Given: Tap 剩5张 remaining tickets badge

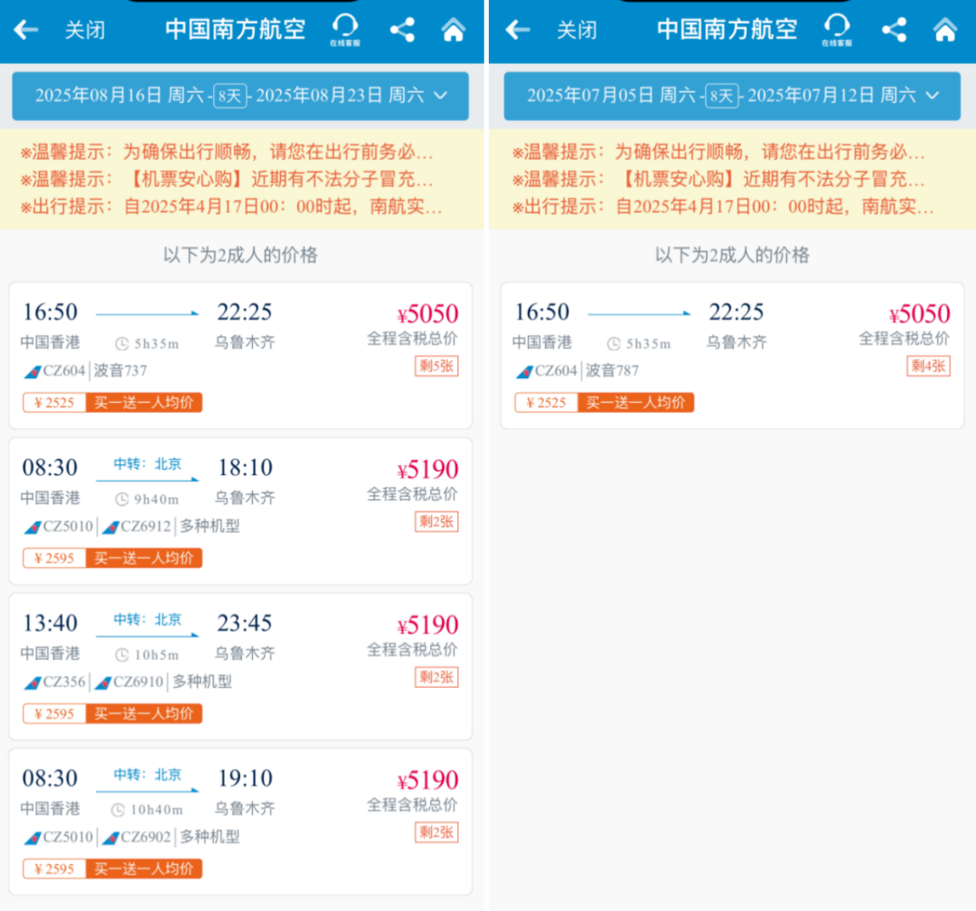Looking at the screenshot, I should [436, 367].
